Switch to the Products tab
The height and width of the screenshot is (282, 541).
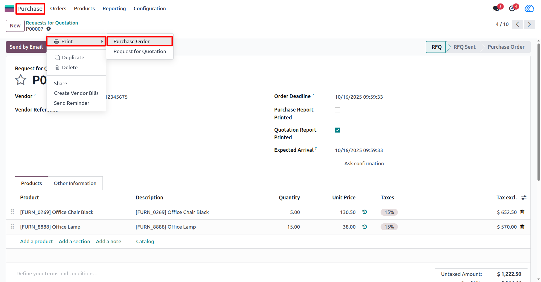(x=31, y=183)
